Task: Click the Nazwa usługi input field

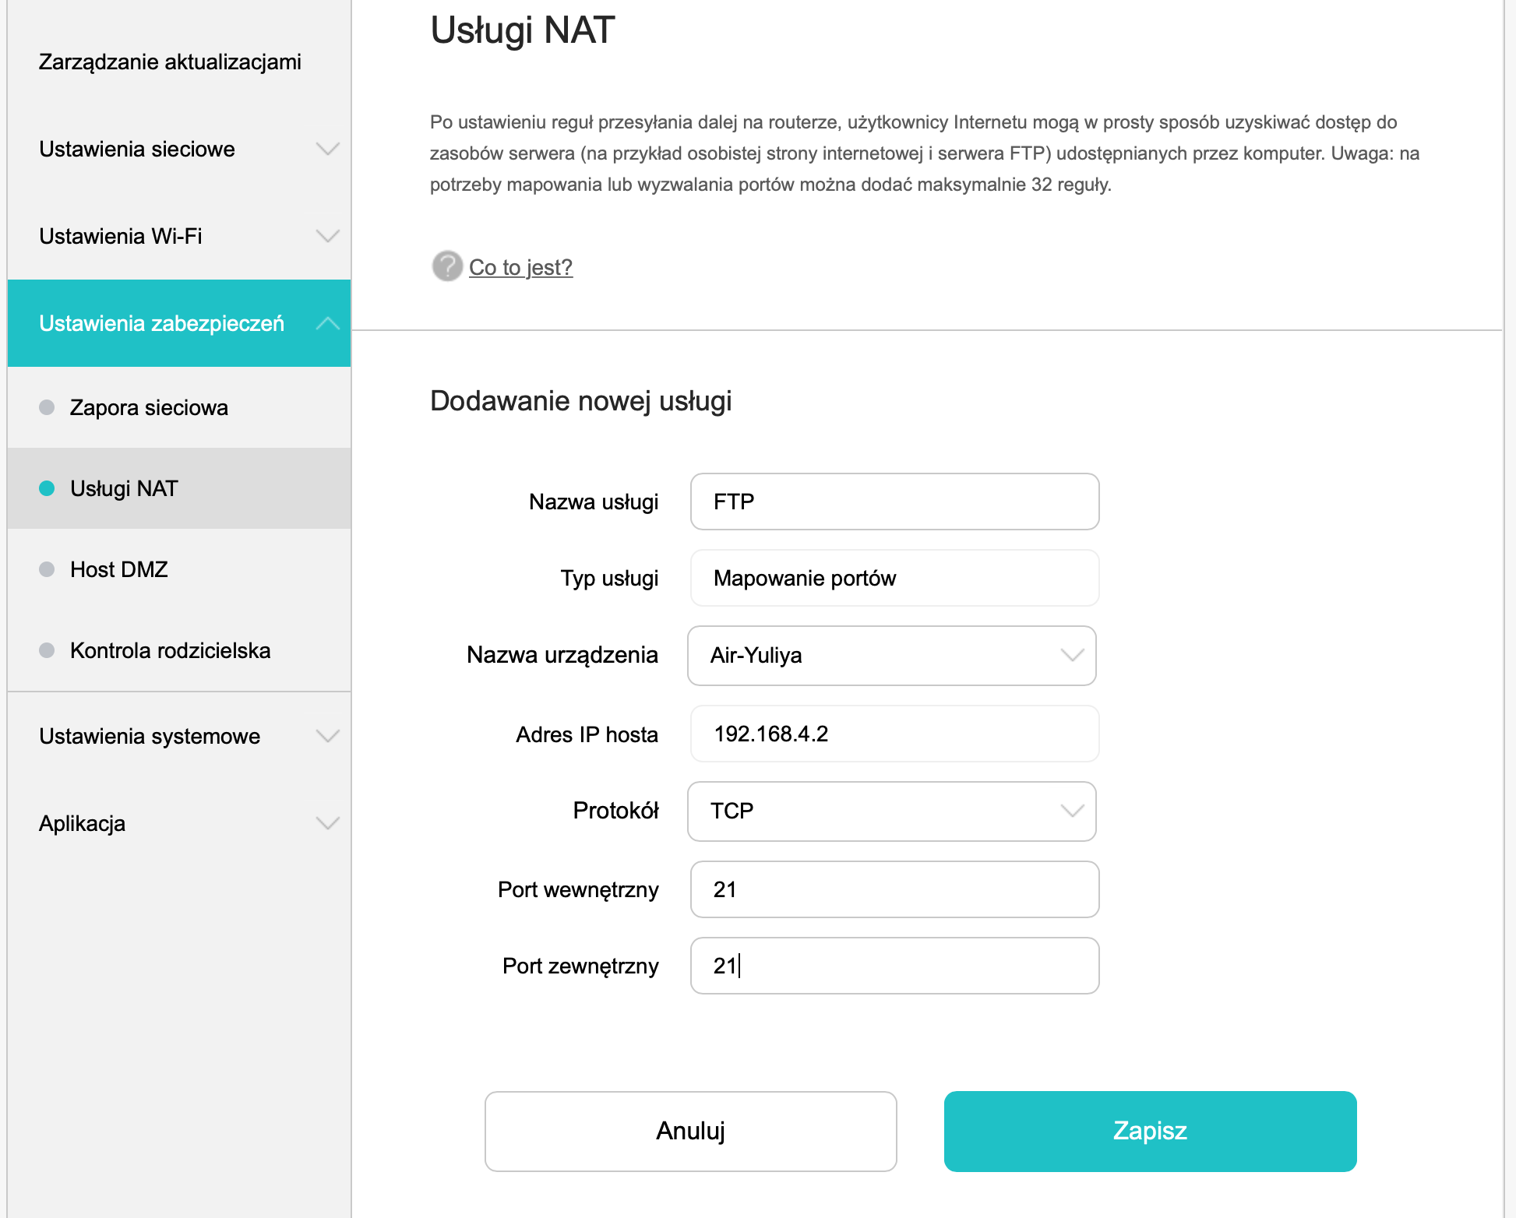Action: 894,502
